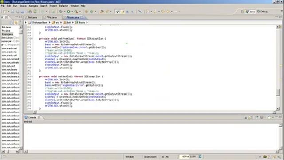Viewport: 284px width, 160px height.
Task: Expand the External Tools dropdown arrow
Action: point(80,12)
